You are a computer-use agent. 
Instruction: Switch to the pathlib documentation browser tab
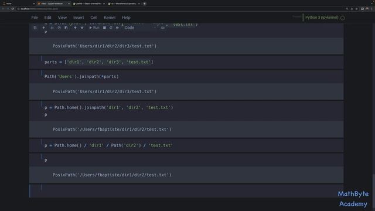(89, 4)
